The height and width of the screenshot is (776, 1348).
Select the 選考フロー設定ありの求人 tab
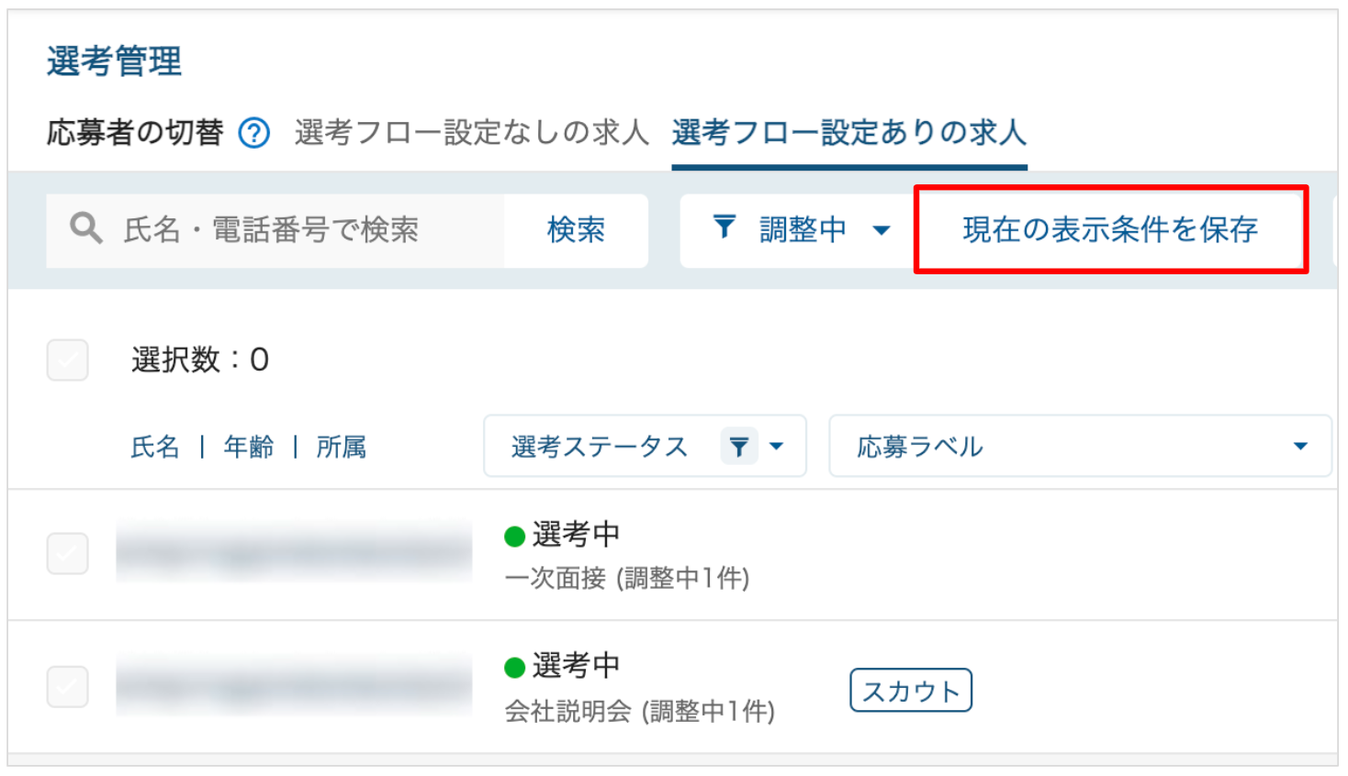(848, 133)
